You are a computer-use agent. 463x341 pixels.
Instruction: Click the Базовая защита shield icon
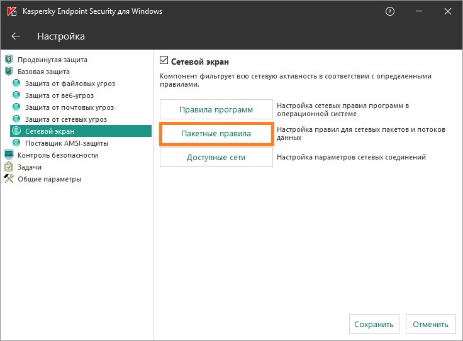(x=9, y=72)
